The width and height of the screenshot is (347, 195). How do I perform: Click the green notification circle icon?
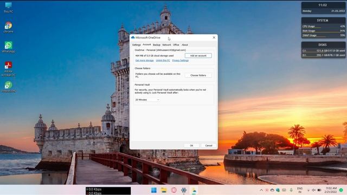point(341,190)
